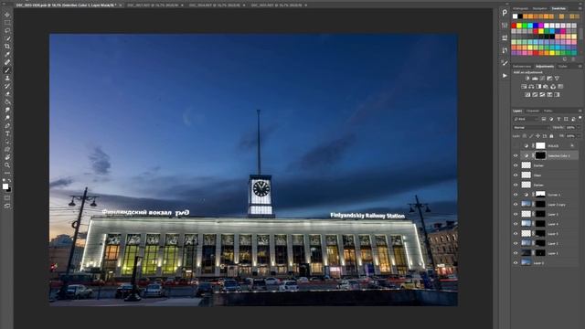Viewport: 585px width, 329px height.
Task: Add a Curves adjustment
Action: (x=542, y=79)
